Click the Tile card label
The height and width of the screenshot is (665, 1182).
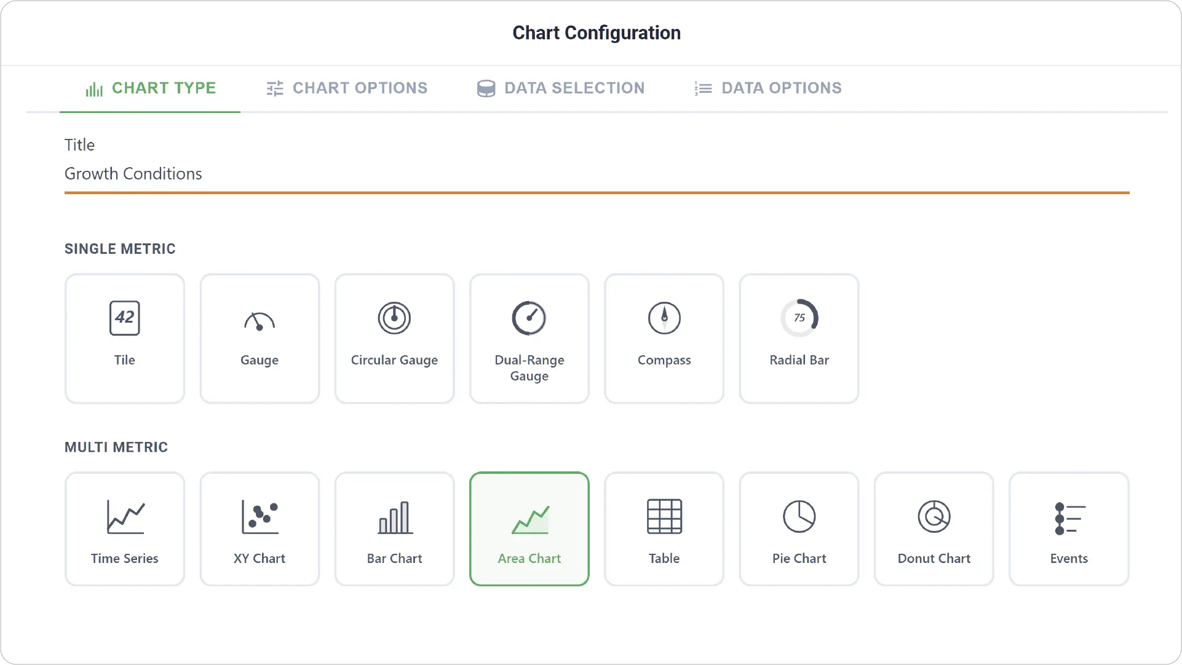[124, 360]
